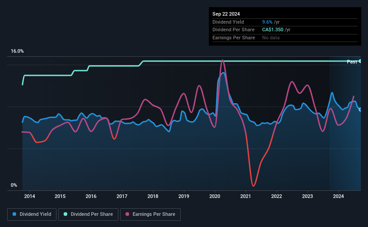Click the 2022 x-axis label

(277, 196)
